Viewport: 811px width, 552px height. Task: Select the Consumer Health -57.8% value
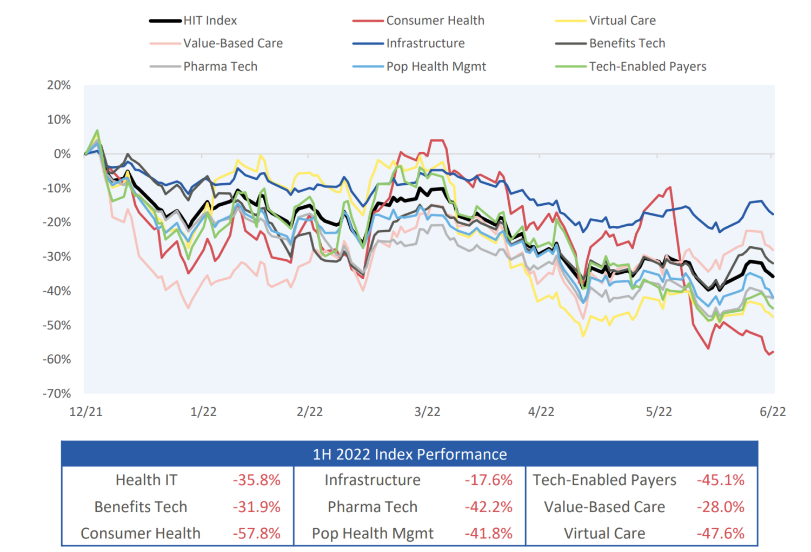256,534
